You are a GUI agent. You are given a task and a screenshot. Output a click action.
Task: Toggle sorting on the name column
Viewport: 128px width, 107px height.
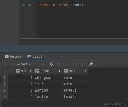(59, 71)
